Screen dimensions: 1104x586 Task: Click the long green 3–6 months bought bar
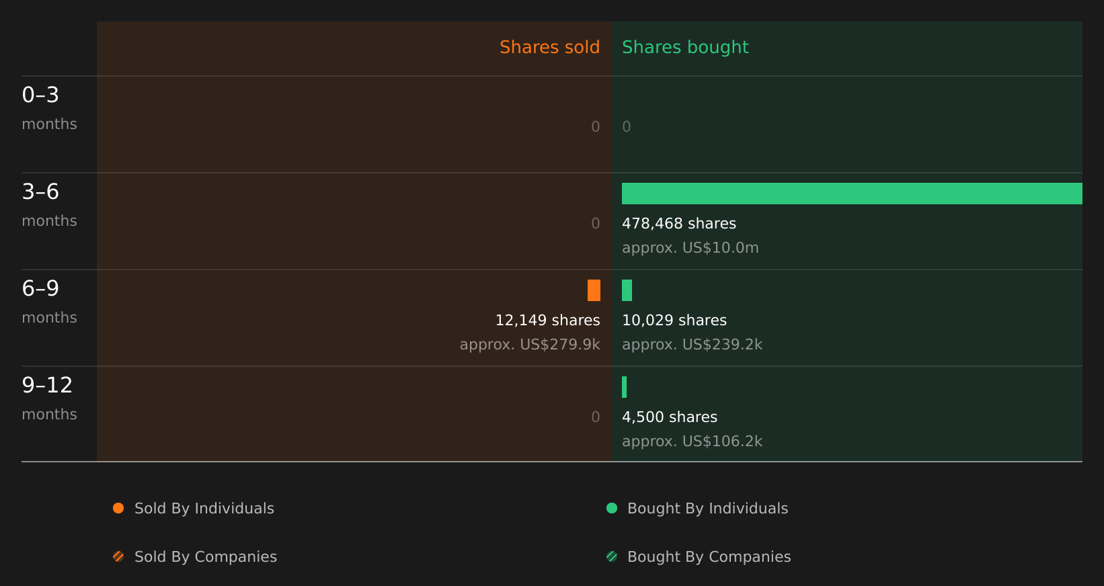[x=852, y=194]
